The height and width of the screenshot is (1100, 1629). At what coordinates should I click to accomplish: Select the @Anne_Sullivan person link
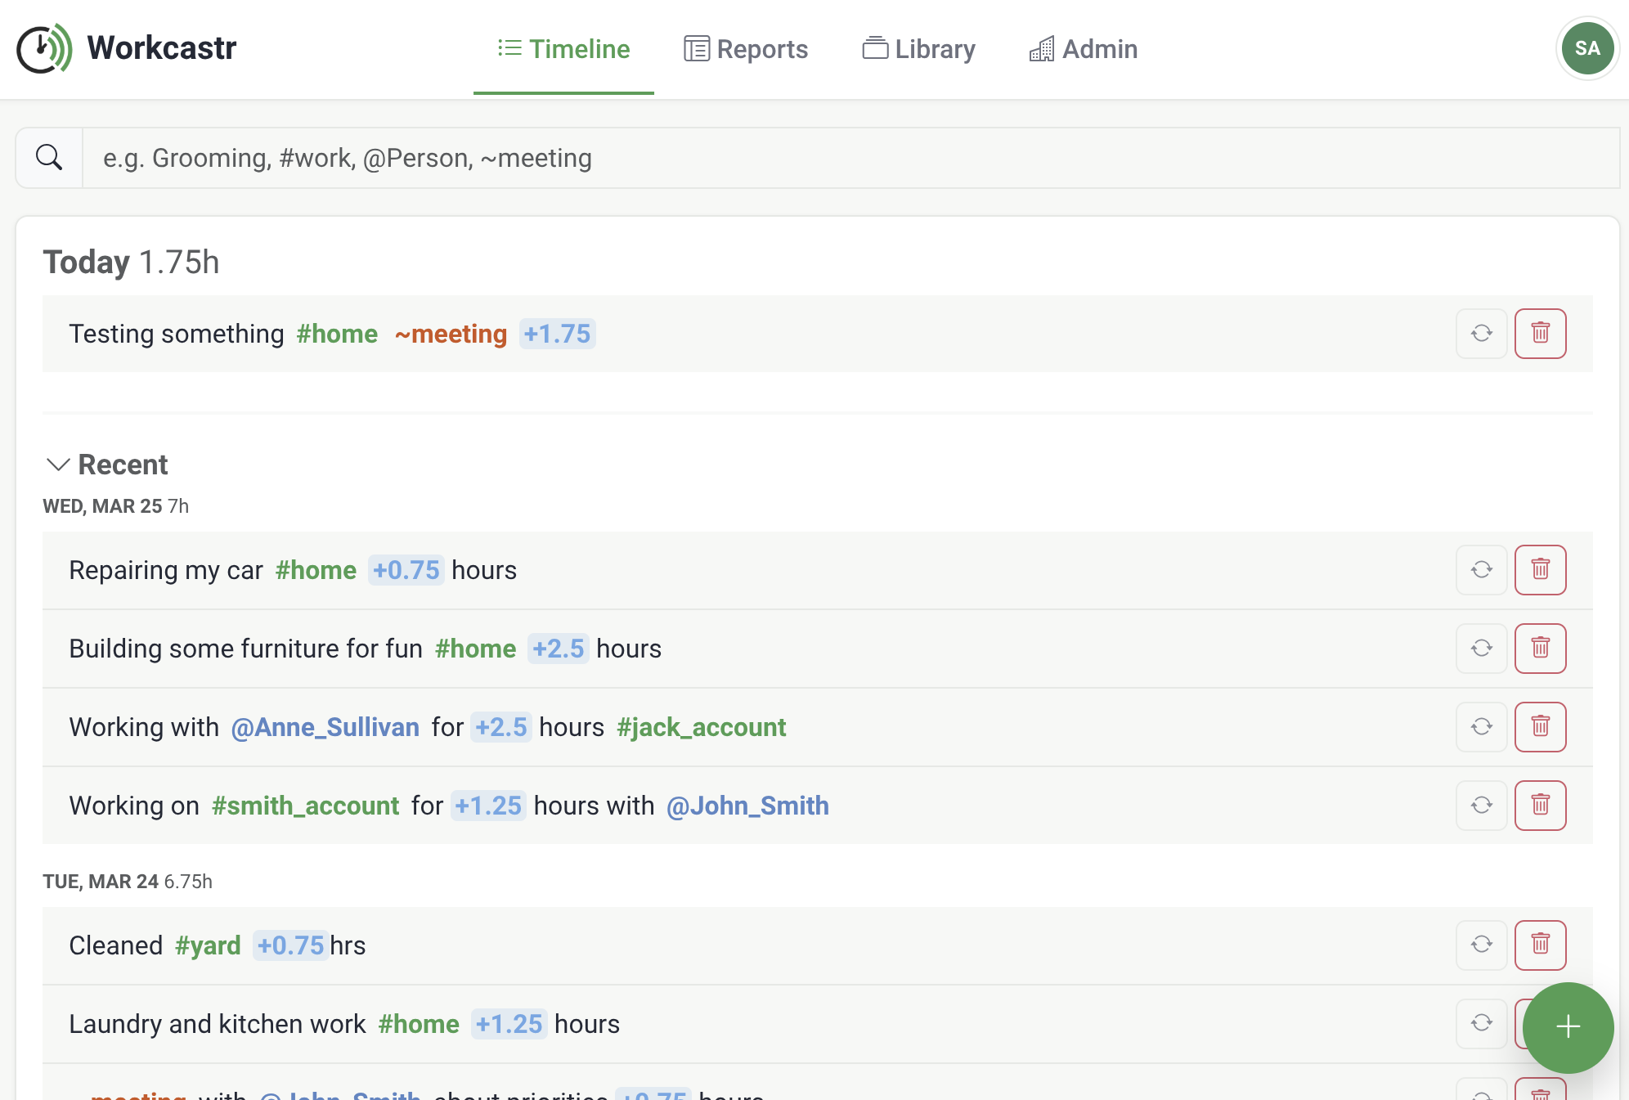point(326,727)
